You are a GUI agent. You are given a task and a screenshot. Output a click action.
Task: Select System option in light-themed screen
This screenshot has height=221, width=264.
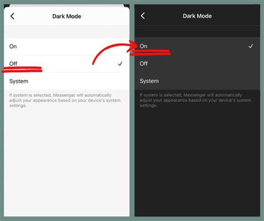click(67, 81)
